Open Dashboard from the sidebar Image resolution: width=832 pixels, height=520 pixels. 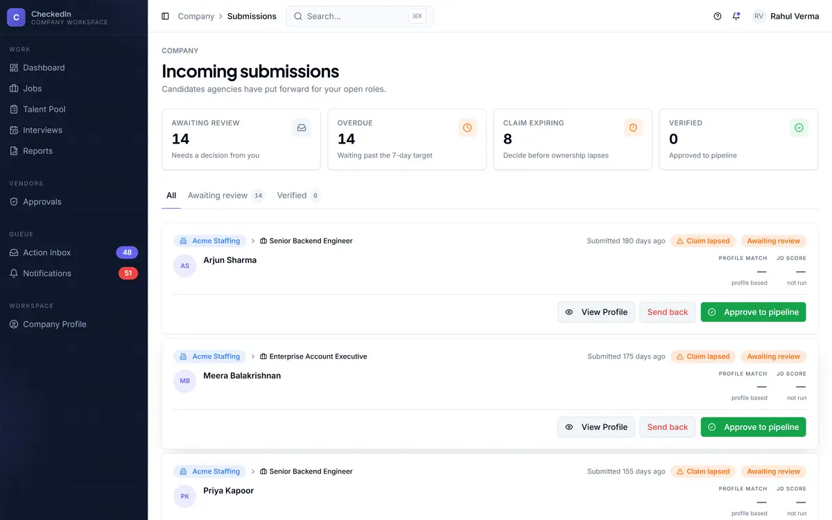pyautogui.click(x=73, y=67)
